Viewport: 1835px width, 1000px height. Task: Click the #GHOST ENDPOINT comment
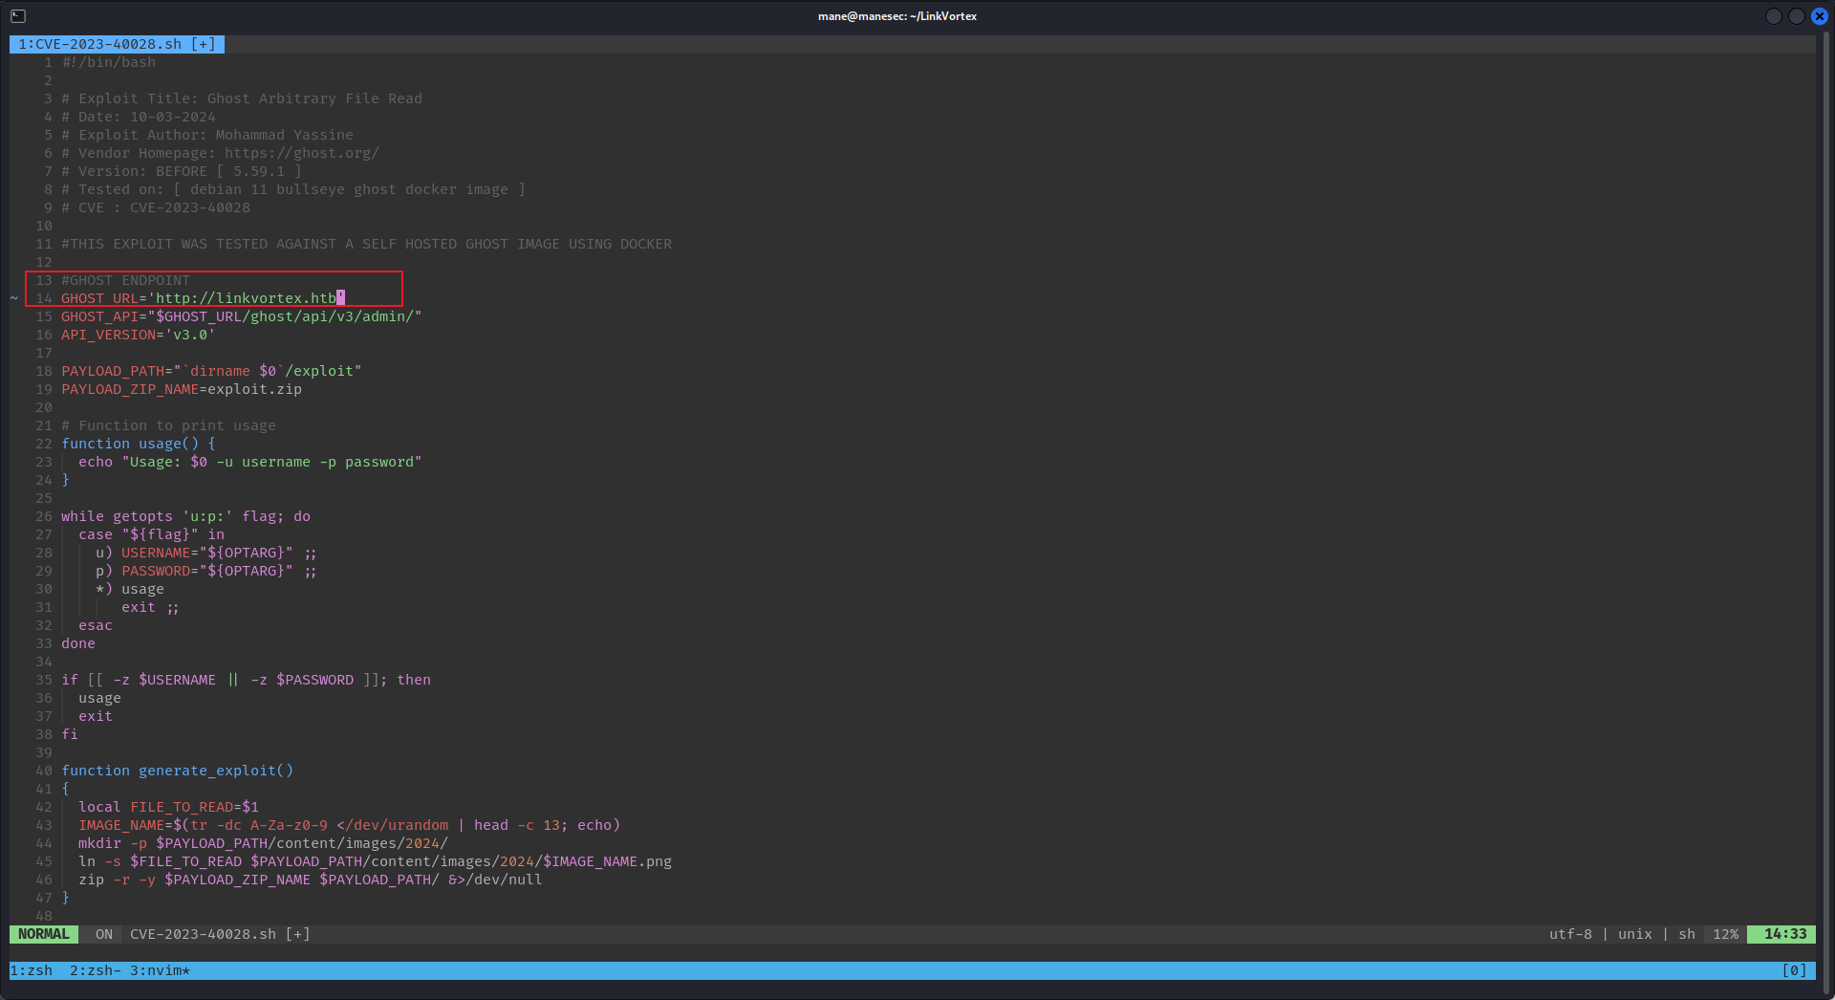(x=126, y=280)
